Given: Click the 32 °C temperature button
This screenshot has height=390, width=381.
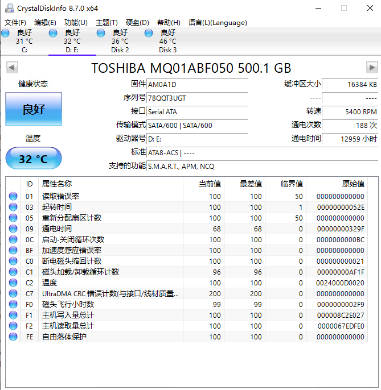Looking at the screenshot, I should pyautogui.click(x=34, y=158).
